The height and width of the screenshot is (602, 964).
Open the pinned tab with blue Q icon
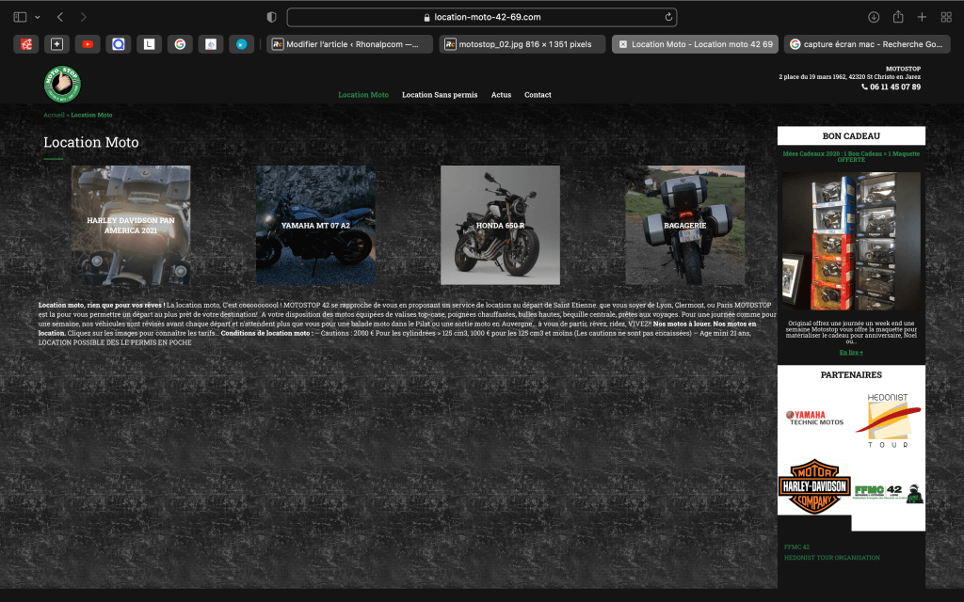(x=118, y=44)
